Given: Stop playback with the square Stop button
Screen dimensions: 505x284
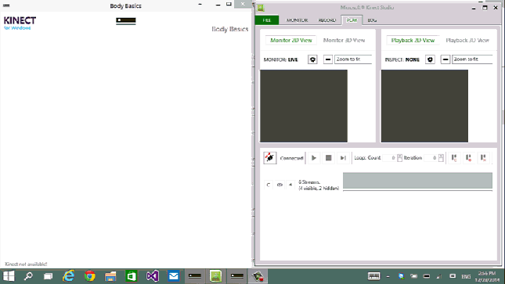Looking at the screenshot, I should point(329,158).
